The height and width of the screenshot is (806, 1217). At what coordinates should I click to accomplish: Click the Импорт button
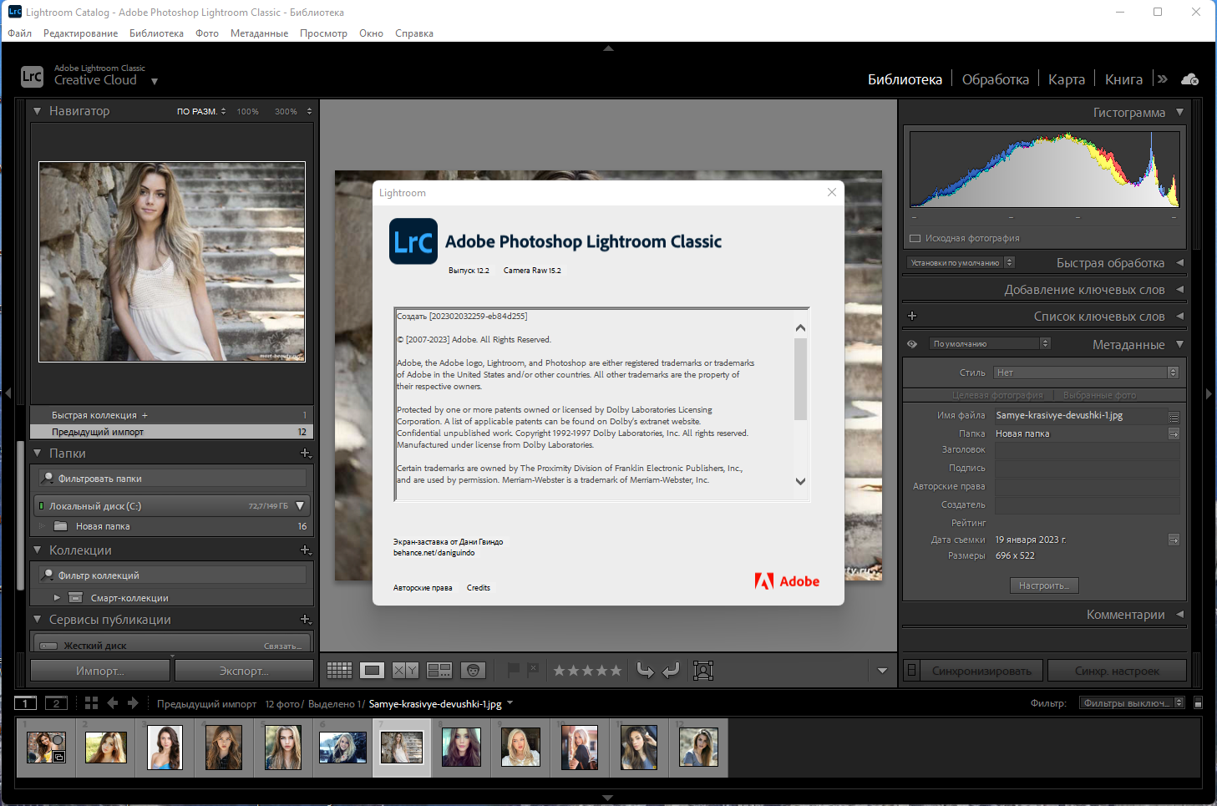tap(100, 671)
